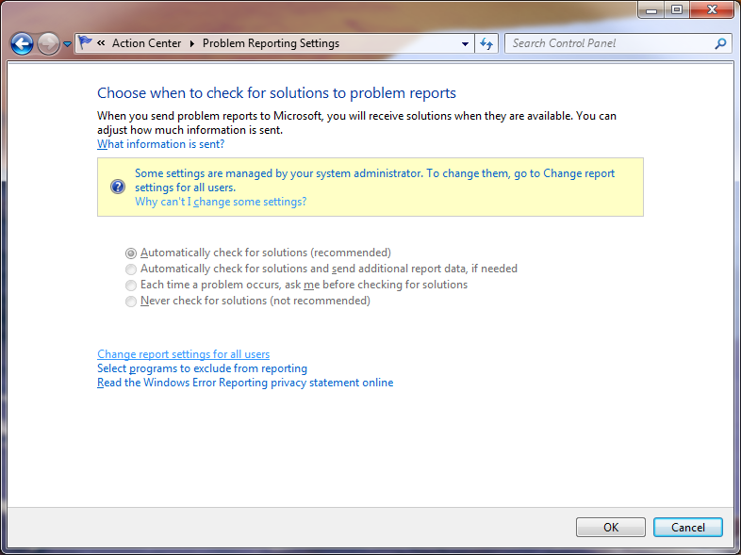This screenshot has width=741, height=555.
Task: Expand the double-chevron breadcrumb overflow
Action: pos(101,43)
